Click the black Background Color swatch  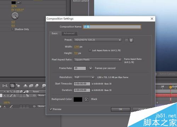78,99
